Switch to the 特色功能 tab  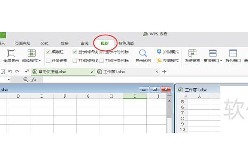126,43
